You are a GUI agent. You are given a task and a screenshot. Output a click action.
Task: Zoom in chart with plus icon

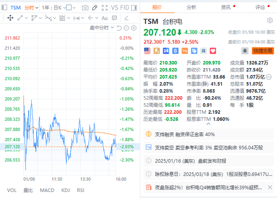click(134, 28)
